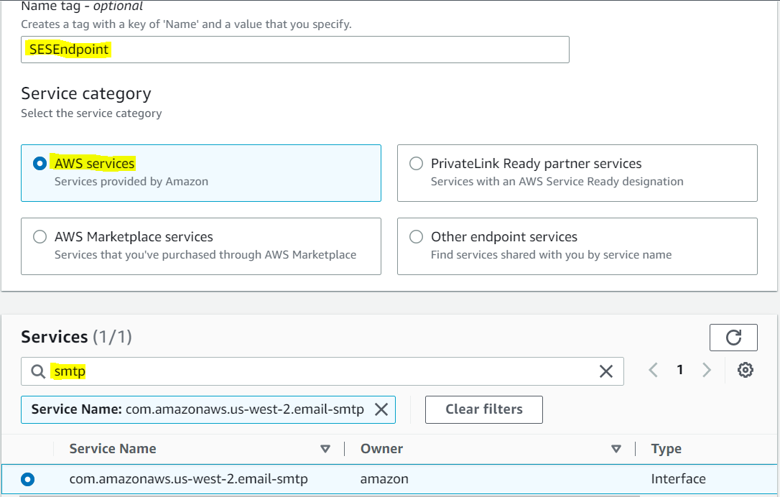Focus the services search box

(323, 371)
